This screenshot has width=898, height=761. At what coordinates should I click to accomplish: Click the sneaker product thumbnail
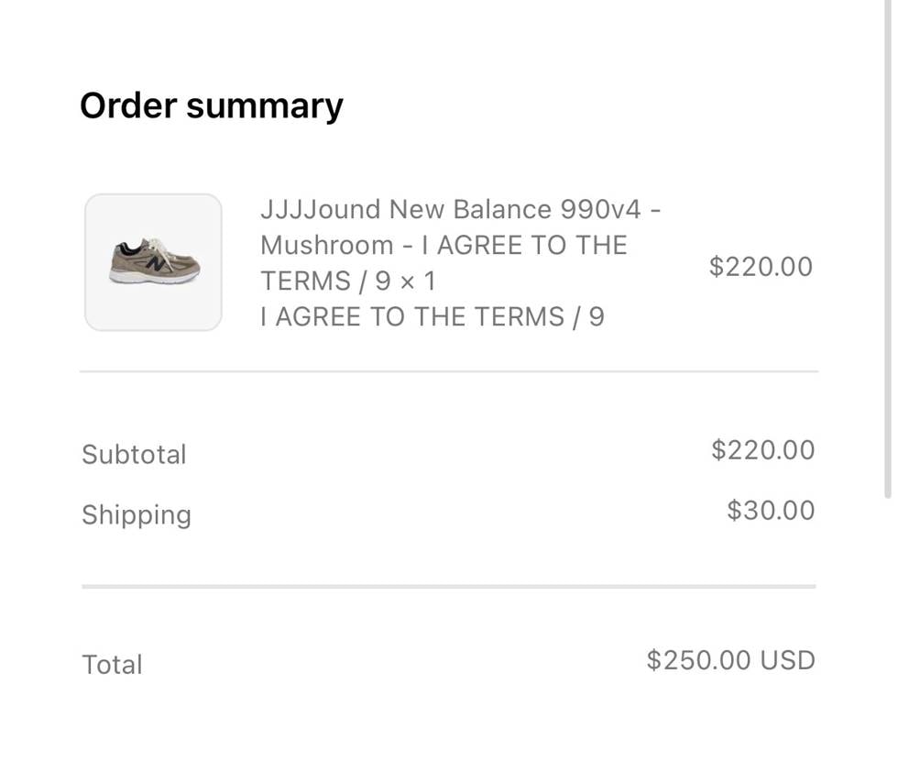153,262
